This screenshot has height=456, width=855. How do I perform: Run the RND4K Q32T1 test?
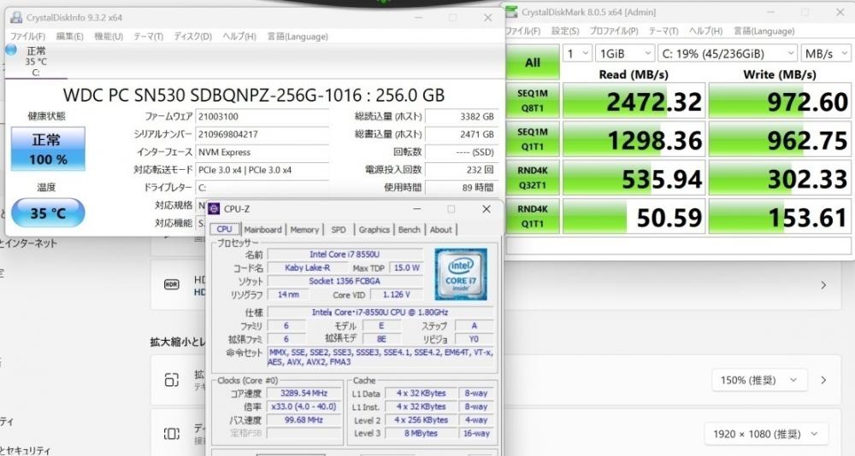tap(533, 178)
